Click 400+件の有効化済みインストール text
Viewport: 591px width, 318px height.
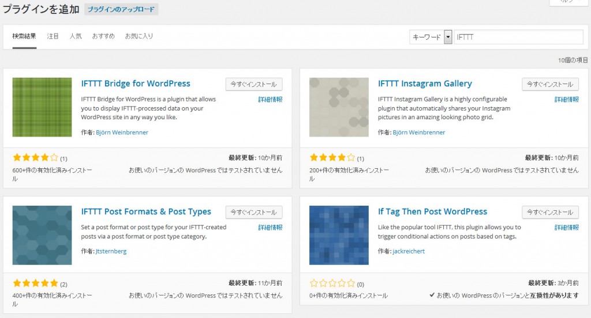pos(52,300)
